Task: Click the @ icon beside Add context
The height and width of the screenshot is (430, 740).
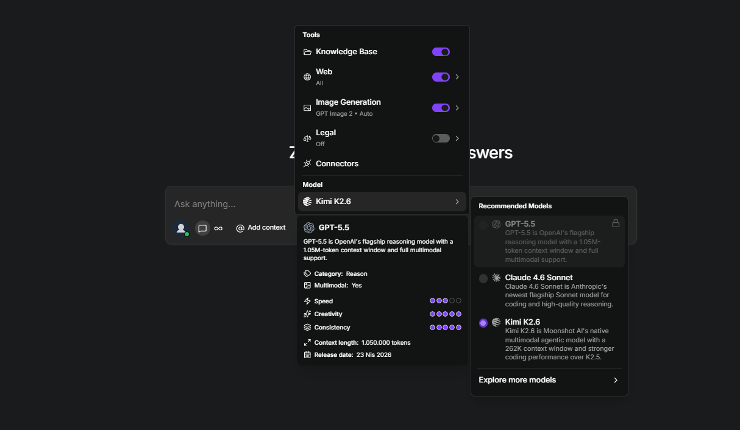Action: [240, 228]
